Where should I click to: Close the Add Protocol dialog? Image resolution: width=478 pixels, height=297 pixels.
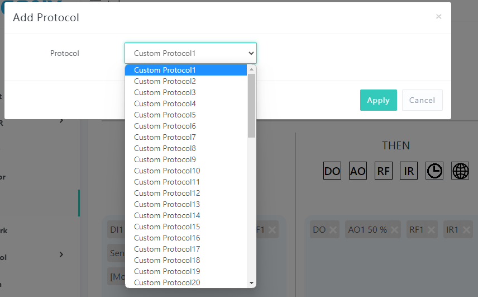point(438,17)
